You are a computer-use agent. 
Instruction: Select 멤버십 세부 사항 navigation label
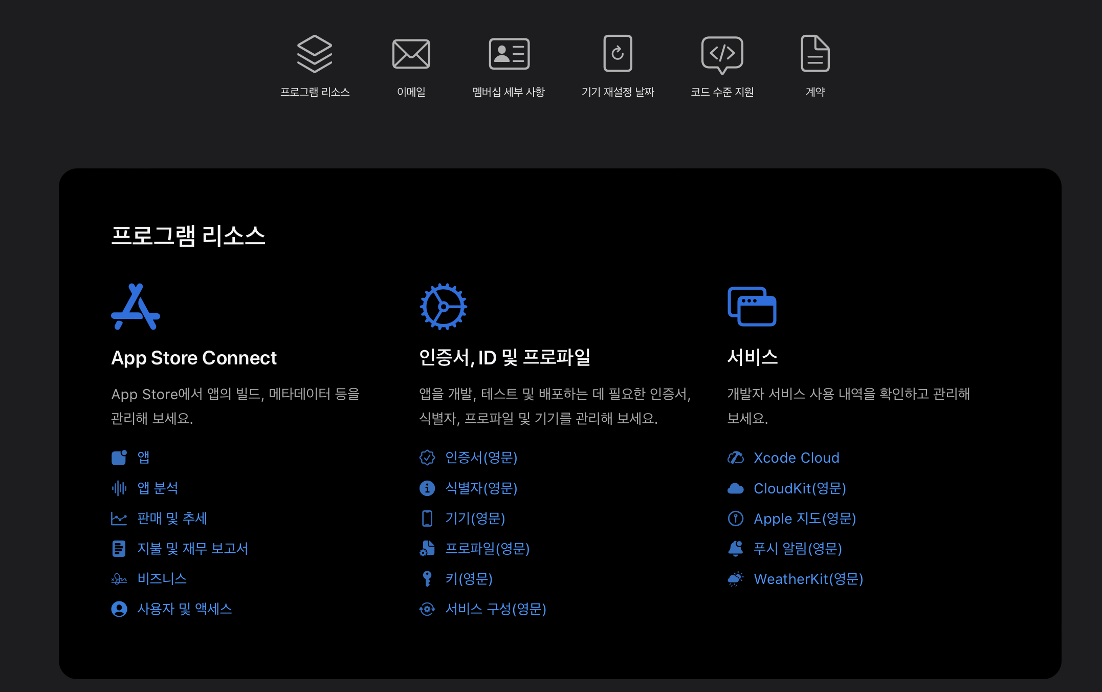coord(509,92)
